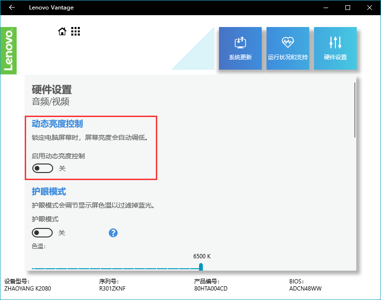Turn on the 护眼模式 switch

point(42,233)
